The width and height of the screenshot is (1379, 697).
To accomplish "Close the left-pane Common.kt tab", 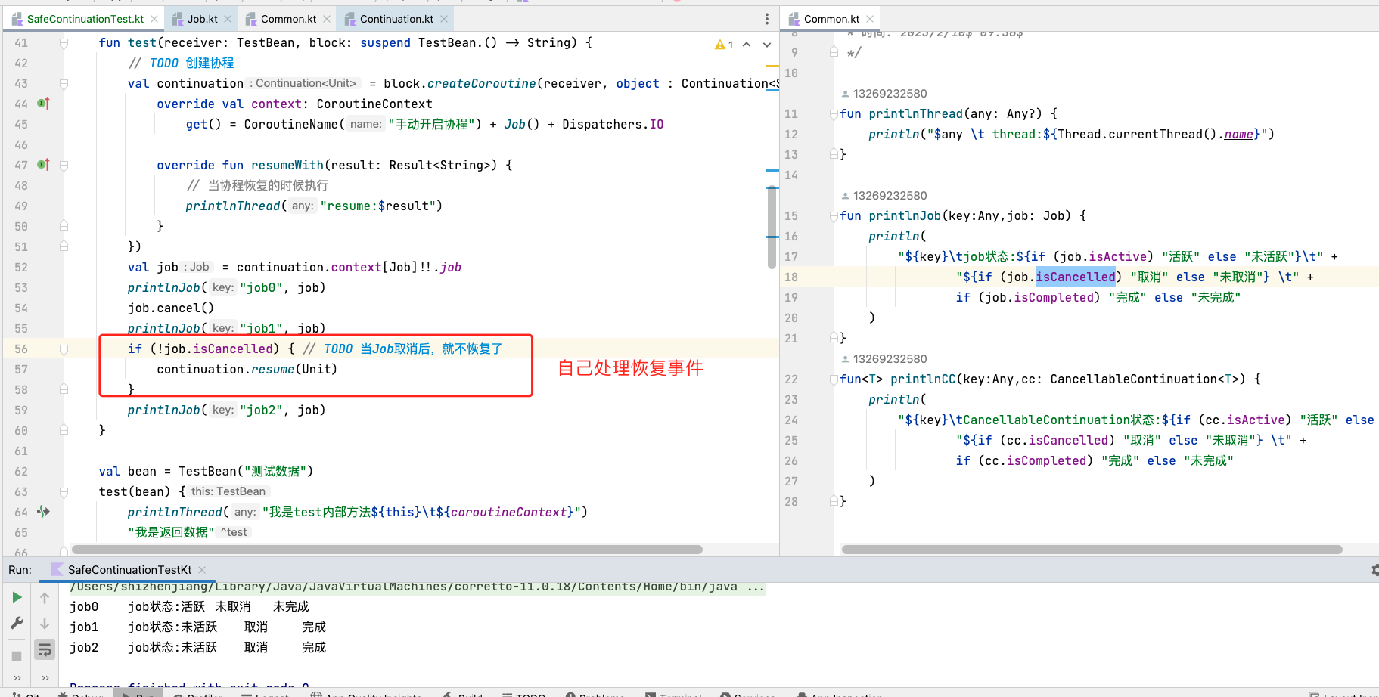I will click(x=327, y=19).
